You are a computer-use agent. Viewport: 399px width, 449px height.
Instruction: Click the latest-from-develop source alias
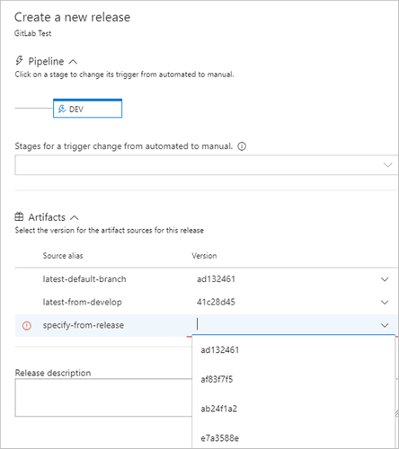(x=83, y=302)
